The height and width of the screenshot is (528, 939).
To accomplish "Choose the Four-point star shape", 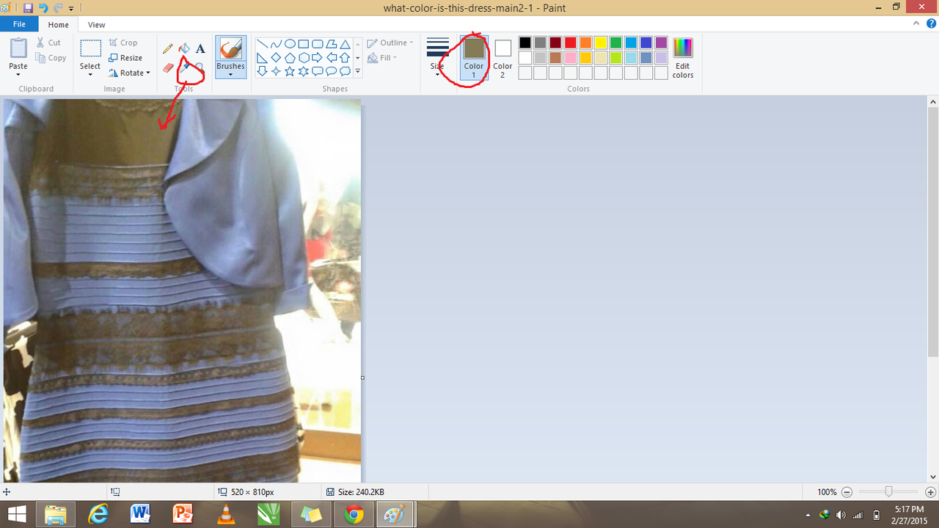I will (x=276, y=71).
